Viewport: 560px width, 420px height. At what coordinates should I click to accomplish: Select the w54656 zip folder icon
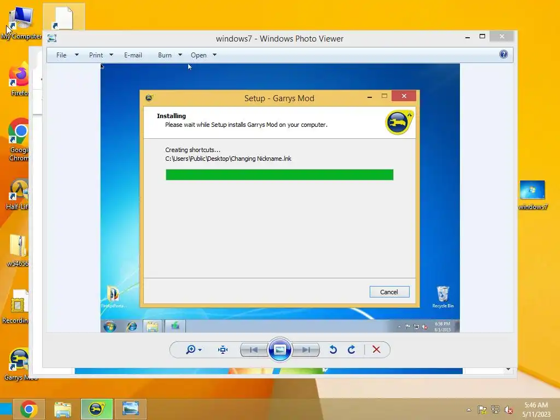(x=17, y=250)
